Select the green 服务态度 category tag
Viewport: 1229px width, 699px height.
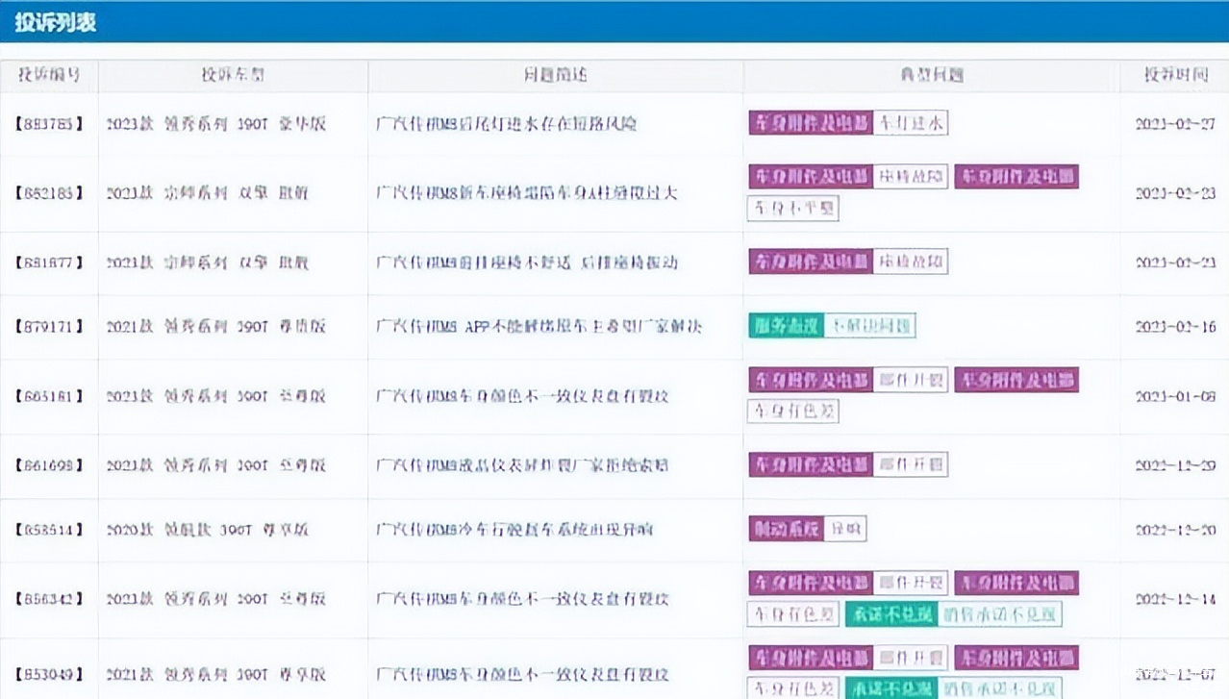pyautogui.click(x=786, y=326)
